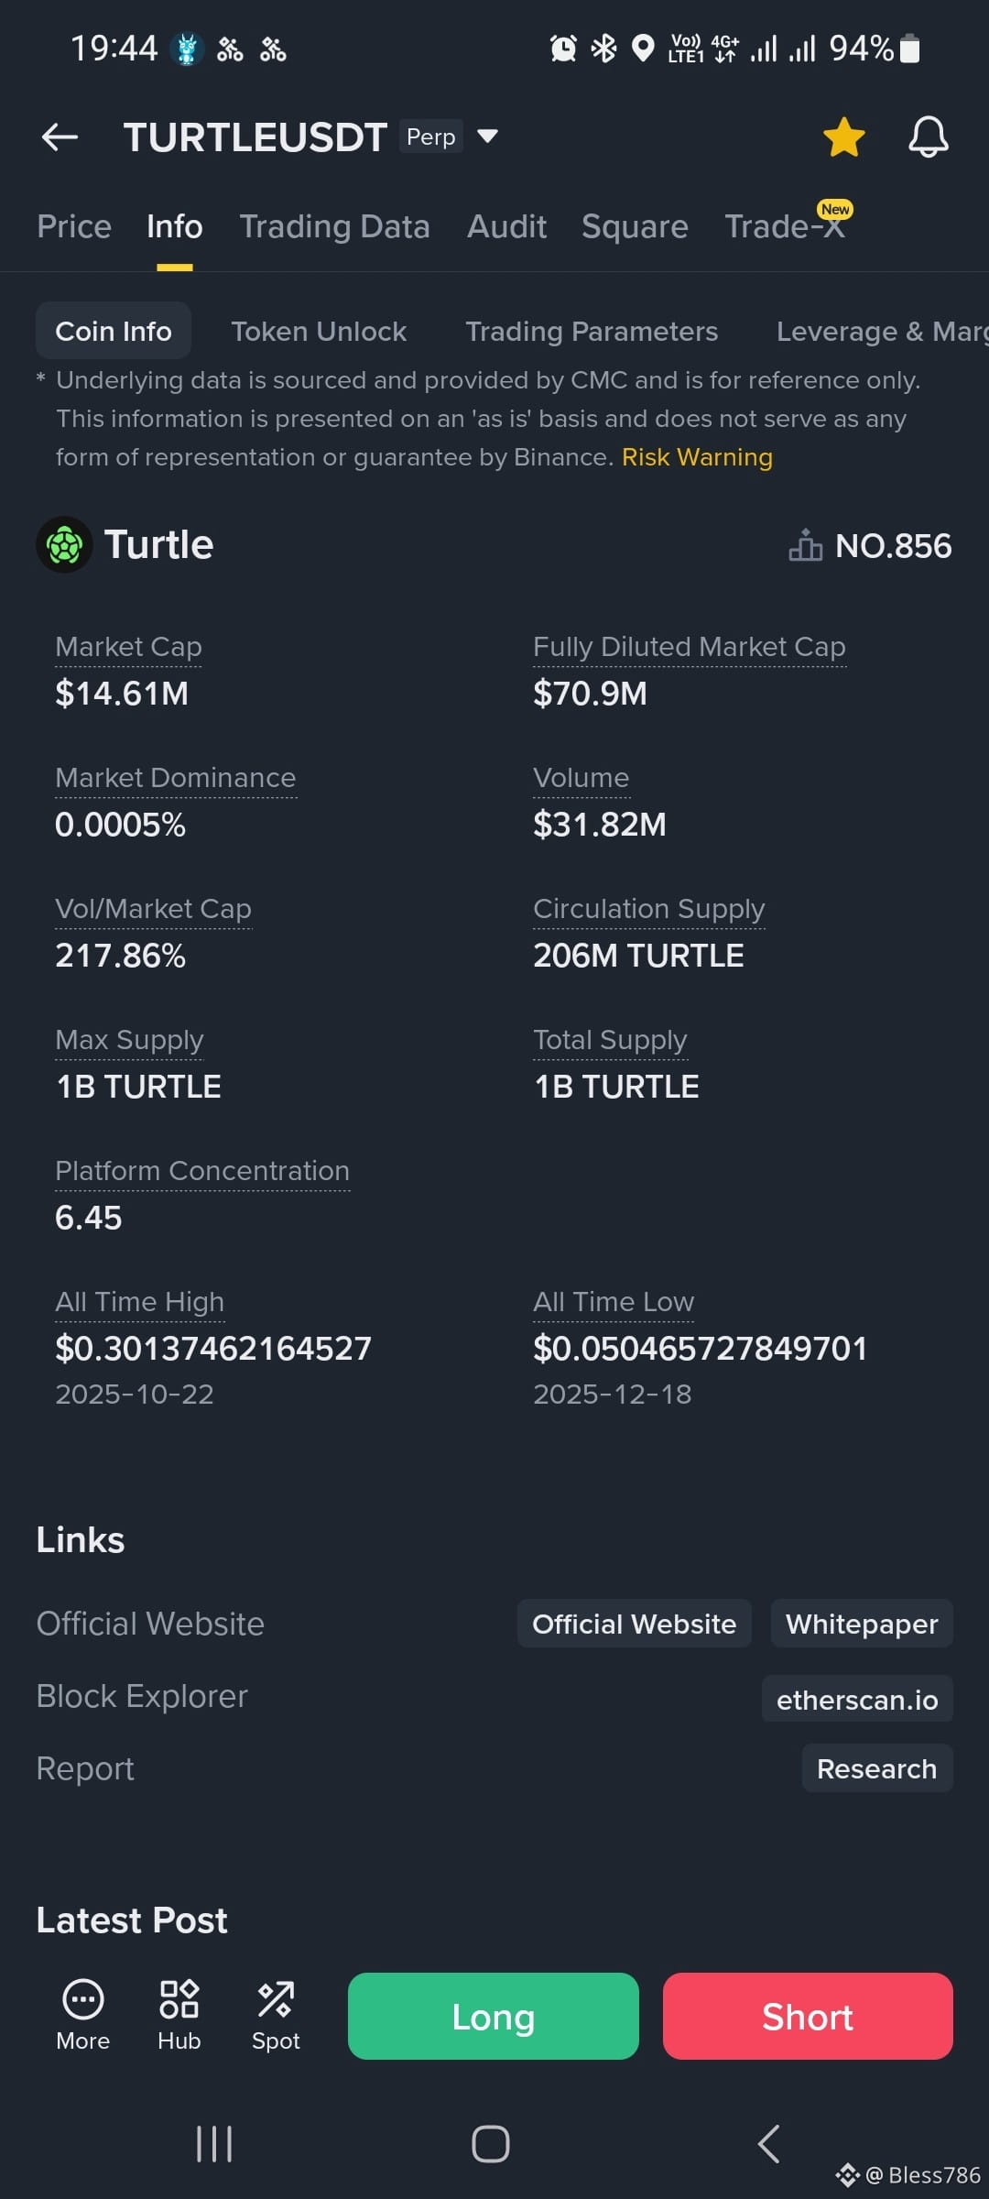The height and width of the screenshot is (2199, 989).
Task: Select the Token Unlock sub-tab
Action: coord(319,331)
